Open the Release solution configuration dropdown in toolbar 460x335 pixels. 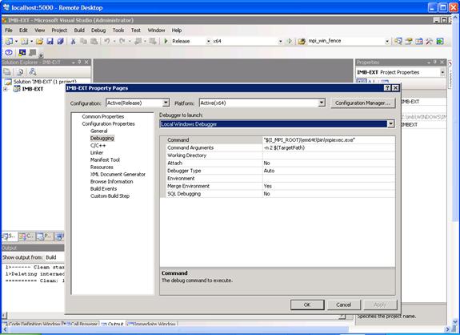tap(208, 42)
